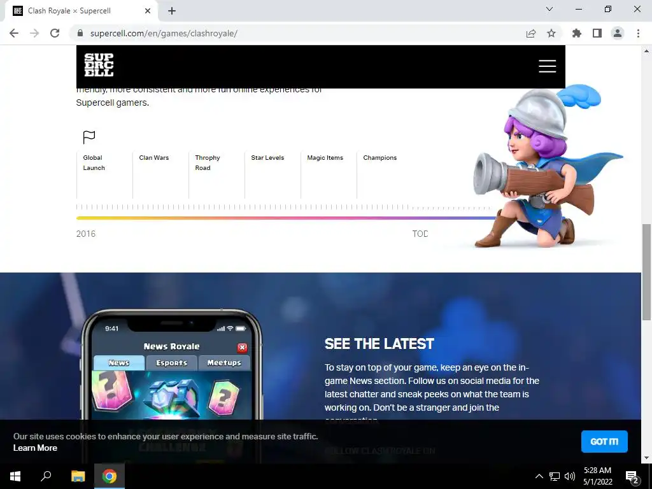Open the Windows Start menu
Image resolution: width=652 pixels, height=489 pixels.
click(x=15, y=476)
